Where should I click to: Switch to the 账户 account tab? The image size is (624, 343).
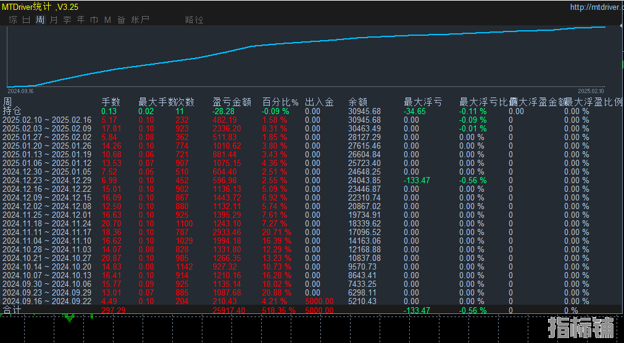click(x=140, y=20)
